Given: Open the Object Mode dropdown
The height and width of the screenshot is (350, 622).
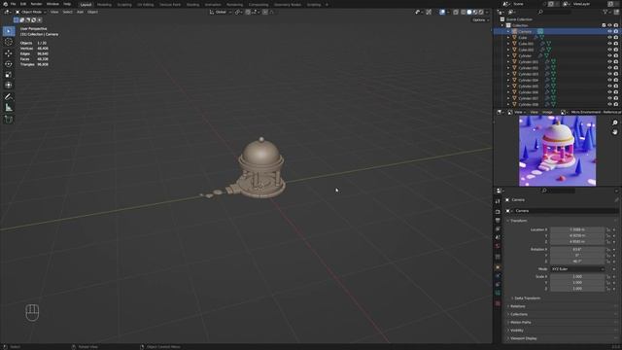Looking at the screenshot, I should (x=31, y=12).
